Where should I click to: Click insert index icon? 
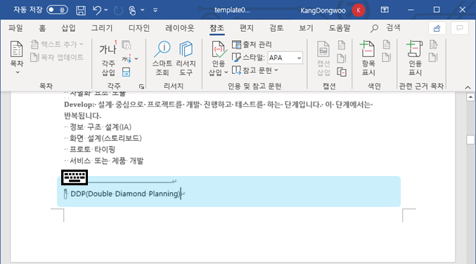pyautogui.click(x=387, y=44)
